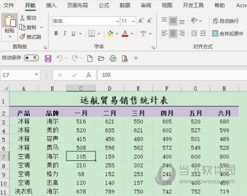
Task: Decrease font size with smaller A
Action: click(x=150, y=21)
